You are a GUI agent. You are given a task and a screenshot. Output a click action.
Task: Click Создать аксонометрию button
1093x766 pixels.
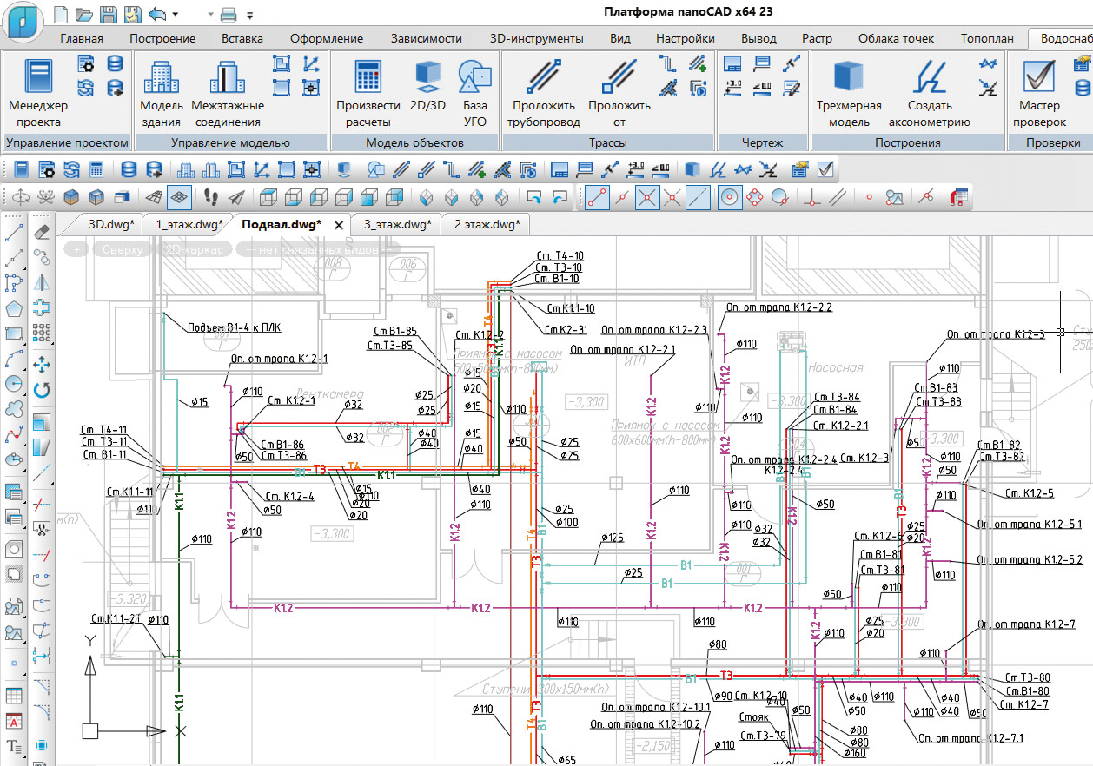pyautogui.click(x=930, y=92)
